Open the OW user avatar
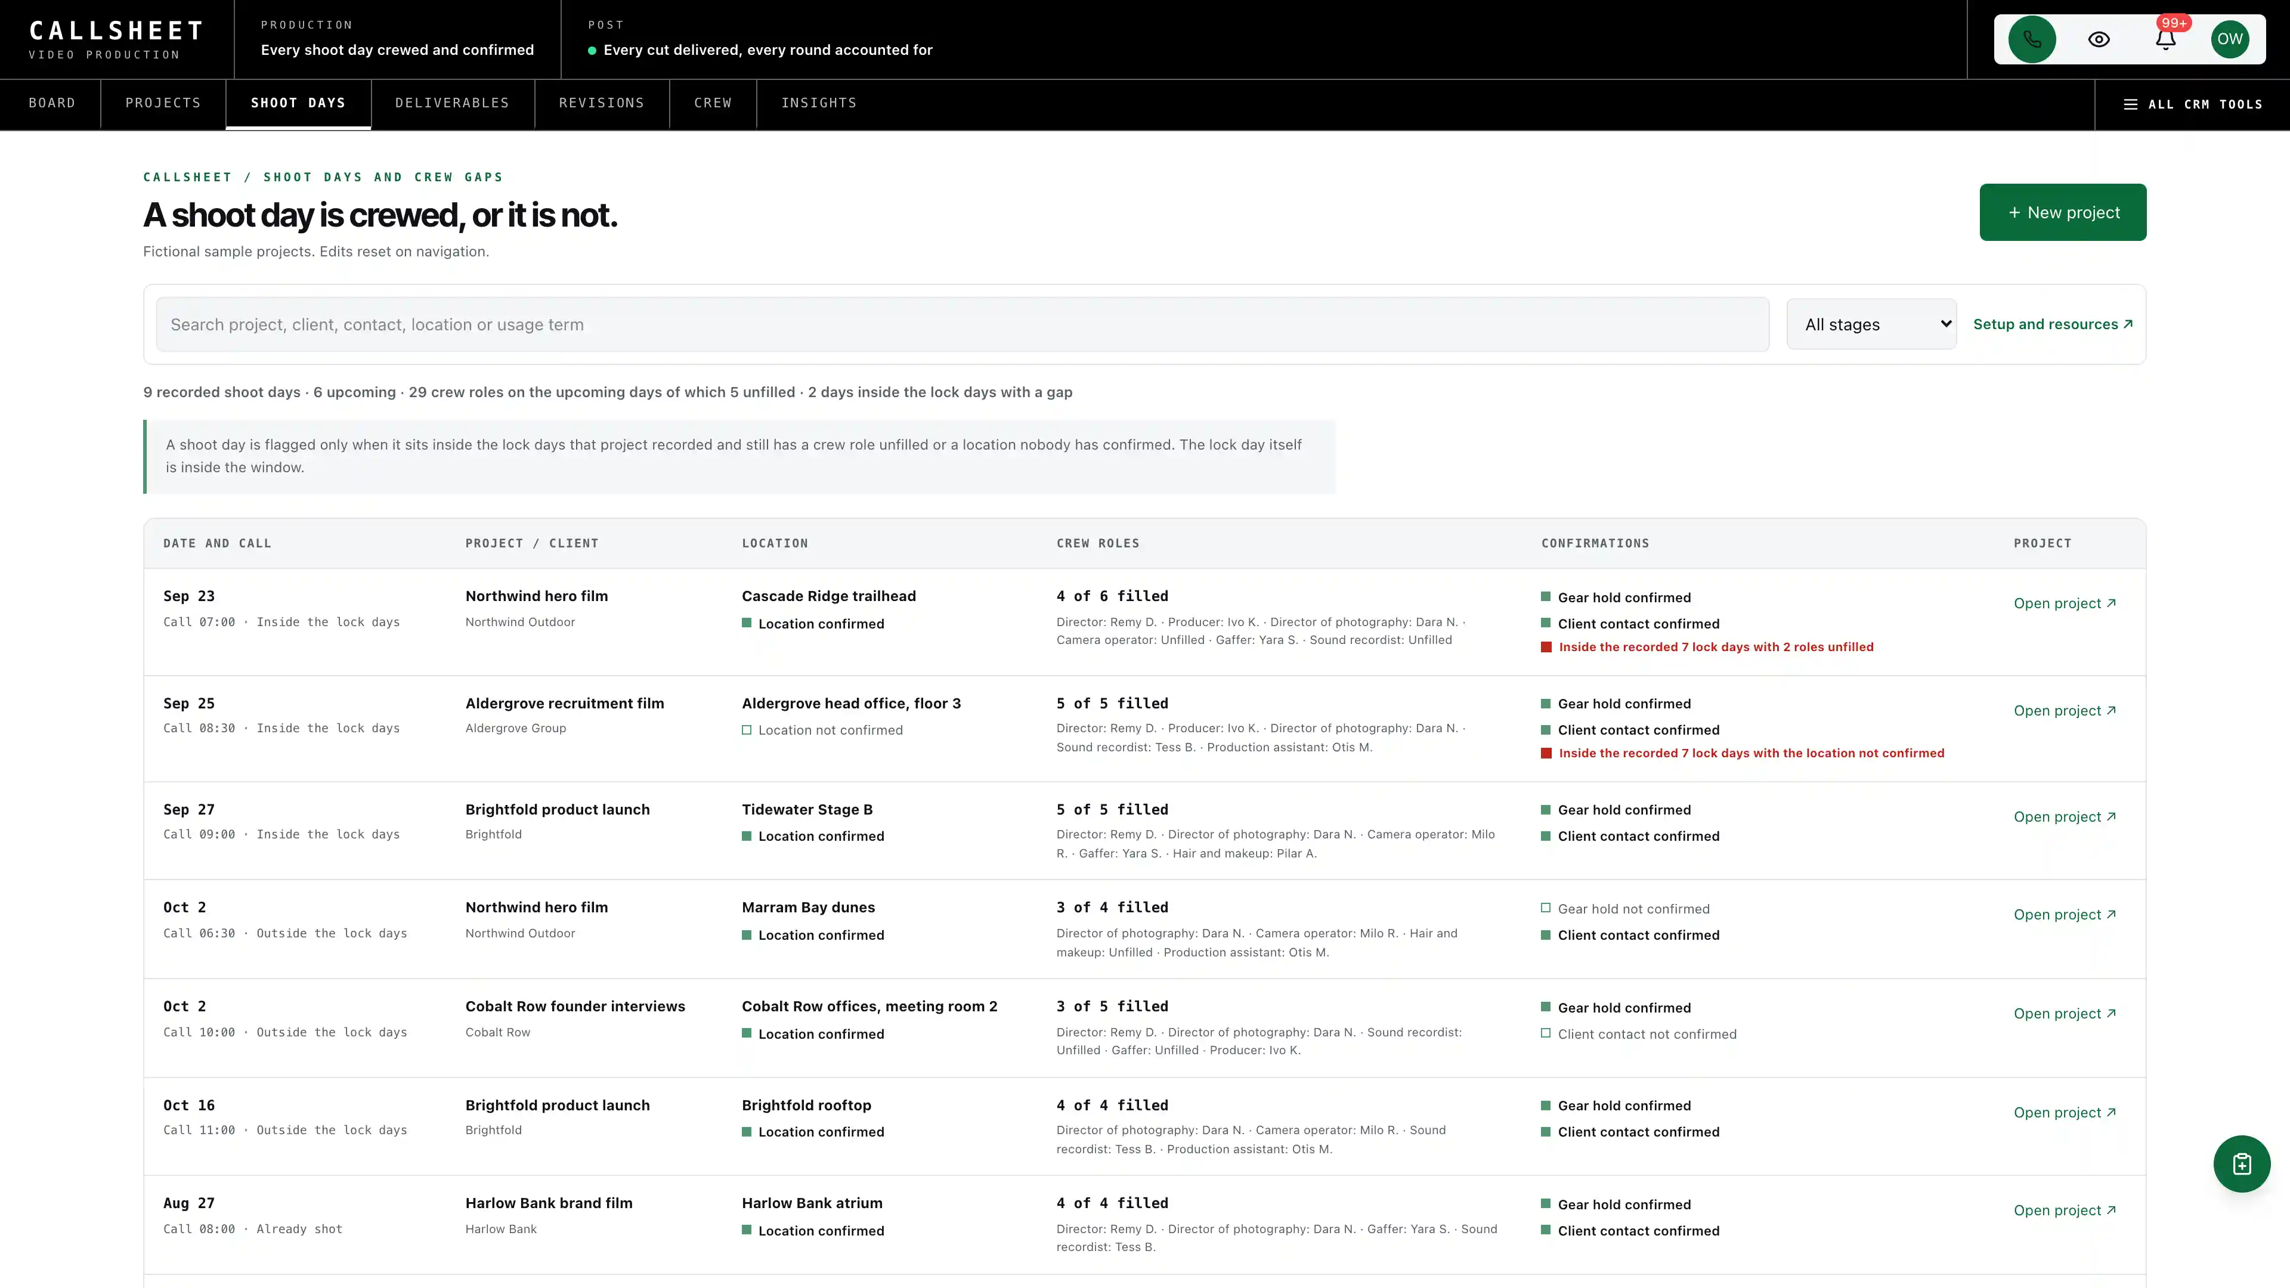2290x1288 pixels. click(x=2230, y=39)
